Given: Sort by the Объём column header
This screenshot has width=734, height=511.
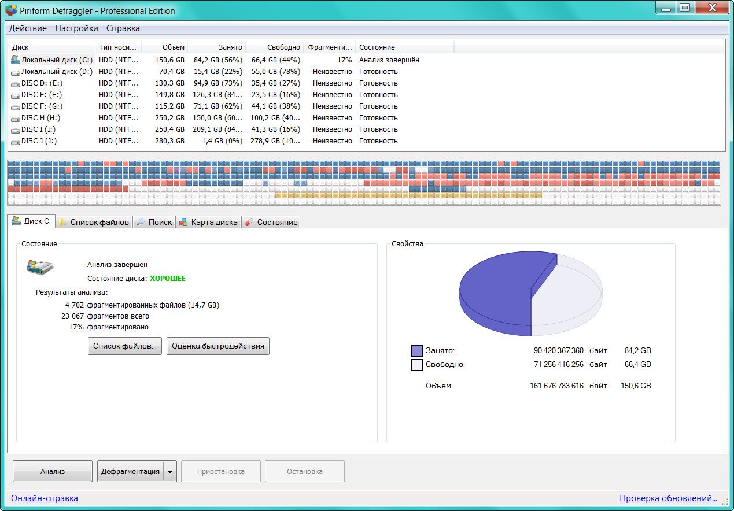Looking at the screenshot, I should (x=165, y=47).
